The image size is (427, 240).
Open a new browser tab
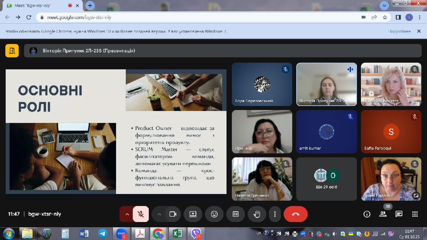click(x=90, y=6)
